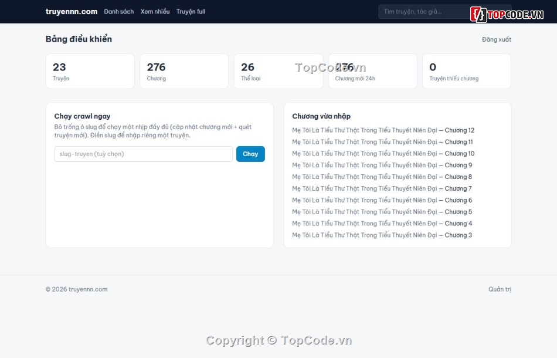
Task: Select the 276 Chương stat card
Action: (x=184, y=71)
